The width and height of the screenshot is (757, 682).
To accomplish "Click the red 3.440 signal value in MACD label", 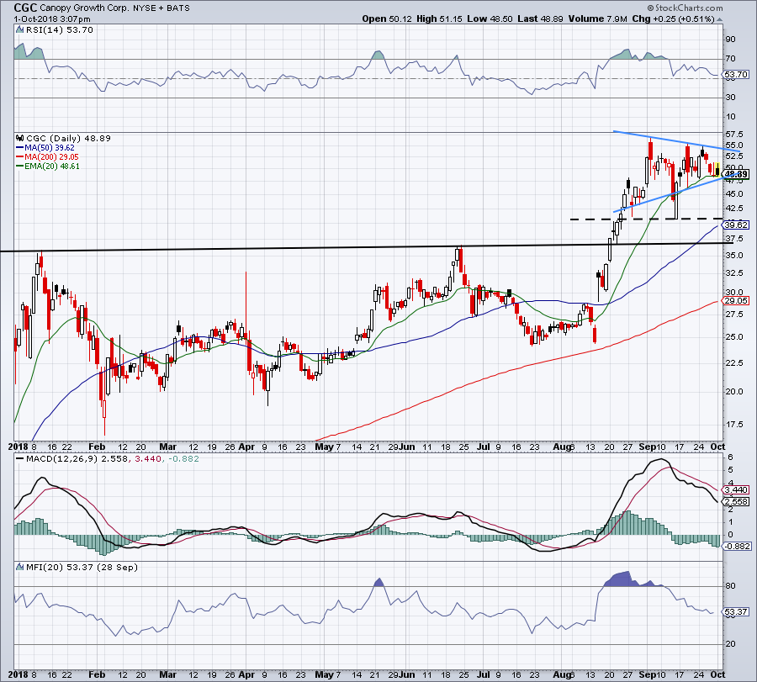I will (x=148, y=458).
